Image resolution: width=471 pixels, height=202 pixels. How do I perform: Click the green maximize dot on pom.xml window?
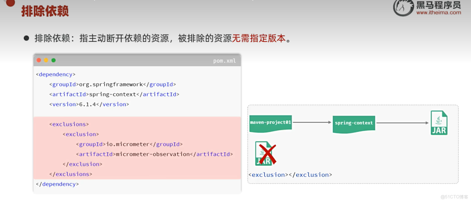[x=53, y=60]
